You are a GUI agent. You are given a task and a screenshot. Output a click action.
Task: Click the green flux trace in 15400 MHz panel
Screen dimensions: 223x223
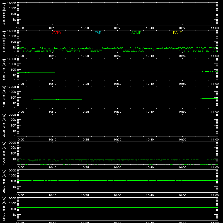[117, 207]
